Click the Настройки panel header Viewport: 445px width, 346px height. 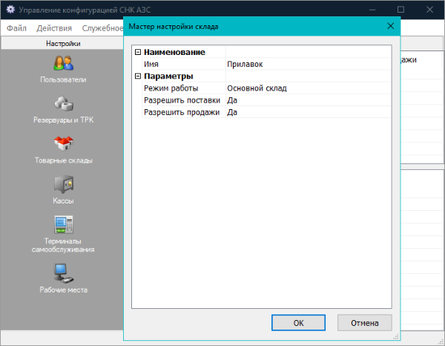63,43
